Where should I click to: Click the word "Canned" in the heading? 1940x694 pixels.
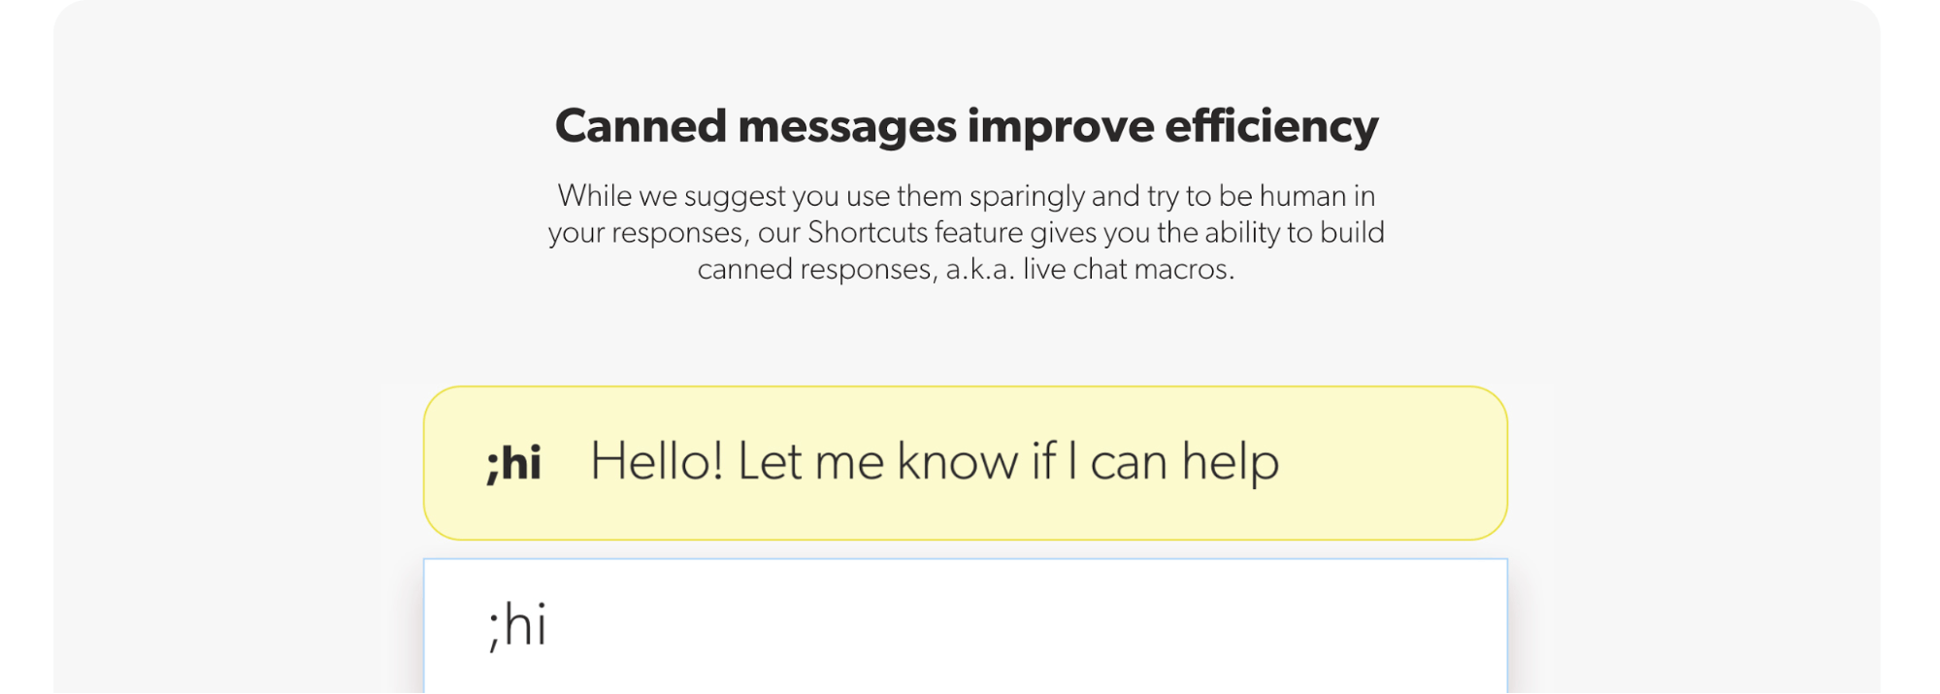(x=641, y=126)
